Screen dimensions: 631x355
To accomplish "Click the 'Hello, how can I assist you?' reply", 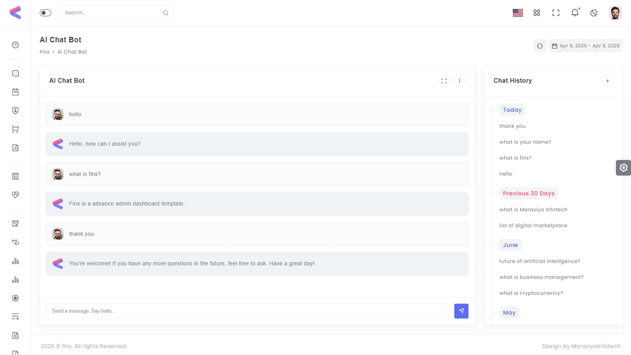I will 257,144.
